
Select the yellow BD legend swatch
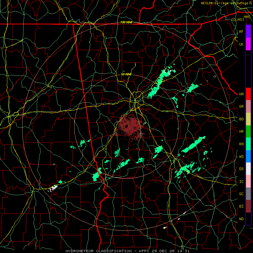pyautogui.click(x=248, y=119)
